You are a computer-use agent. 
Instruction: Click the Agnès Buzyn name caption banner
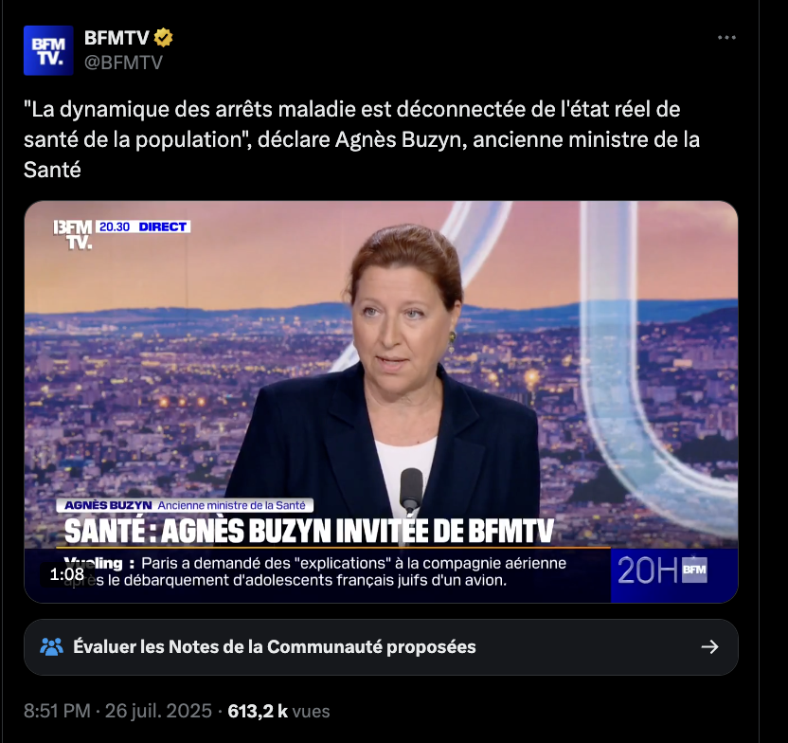185,505
